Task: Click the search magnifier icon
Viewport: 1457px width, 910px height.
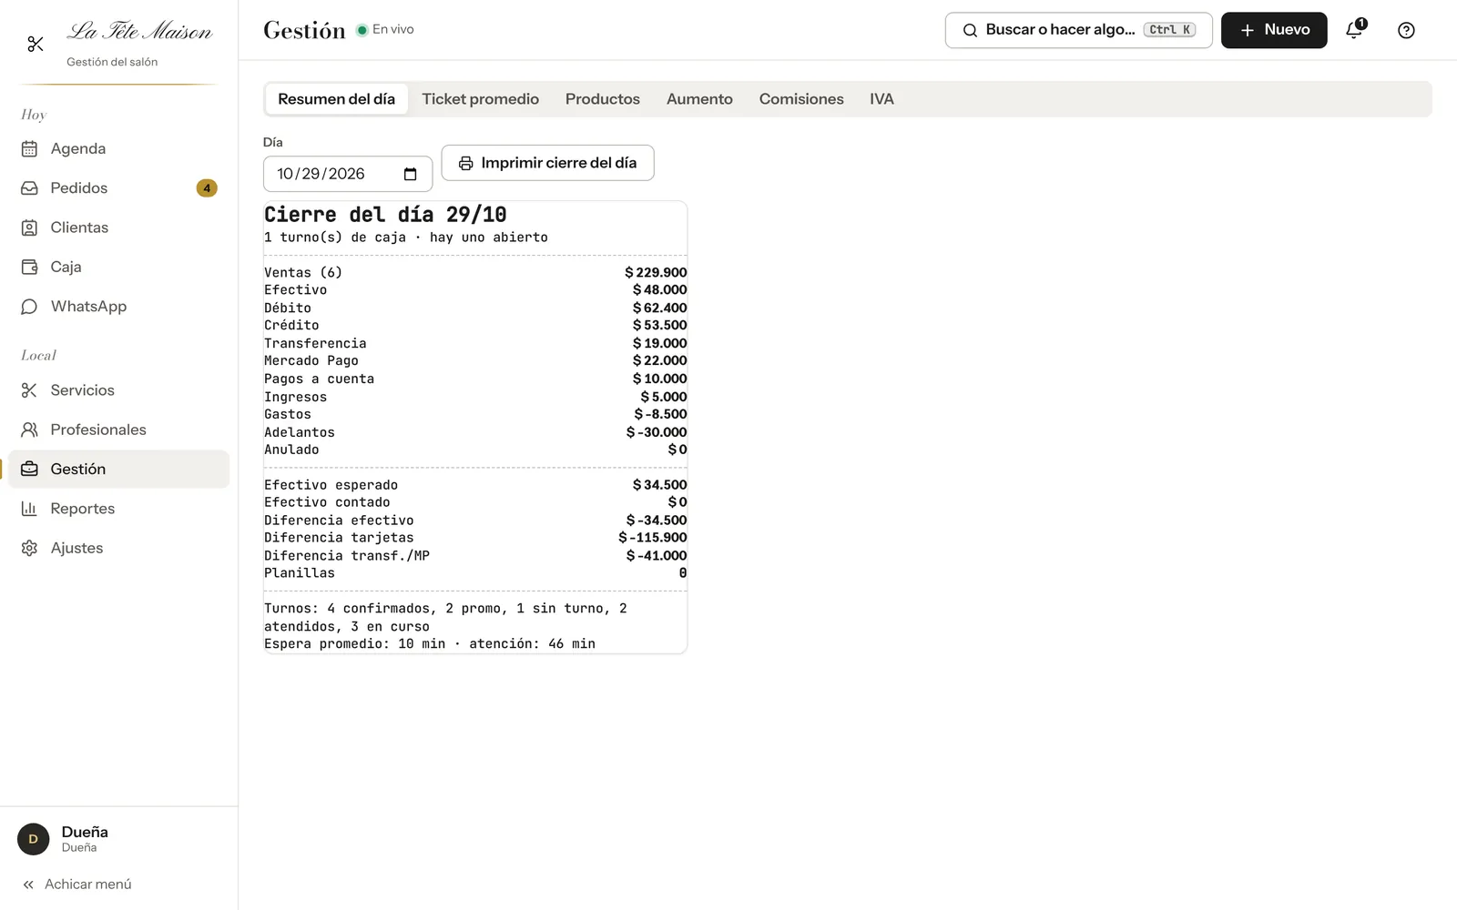Action: pyautogui.click(x=970, y=30)
